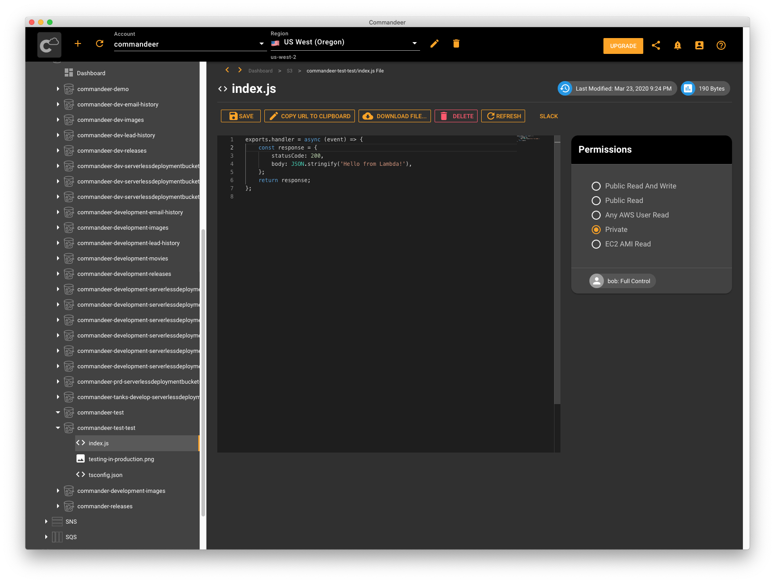Click S3 breadcrumb link

pyautogui.click(x=290, y=71)
